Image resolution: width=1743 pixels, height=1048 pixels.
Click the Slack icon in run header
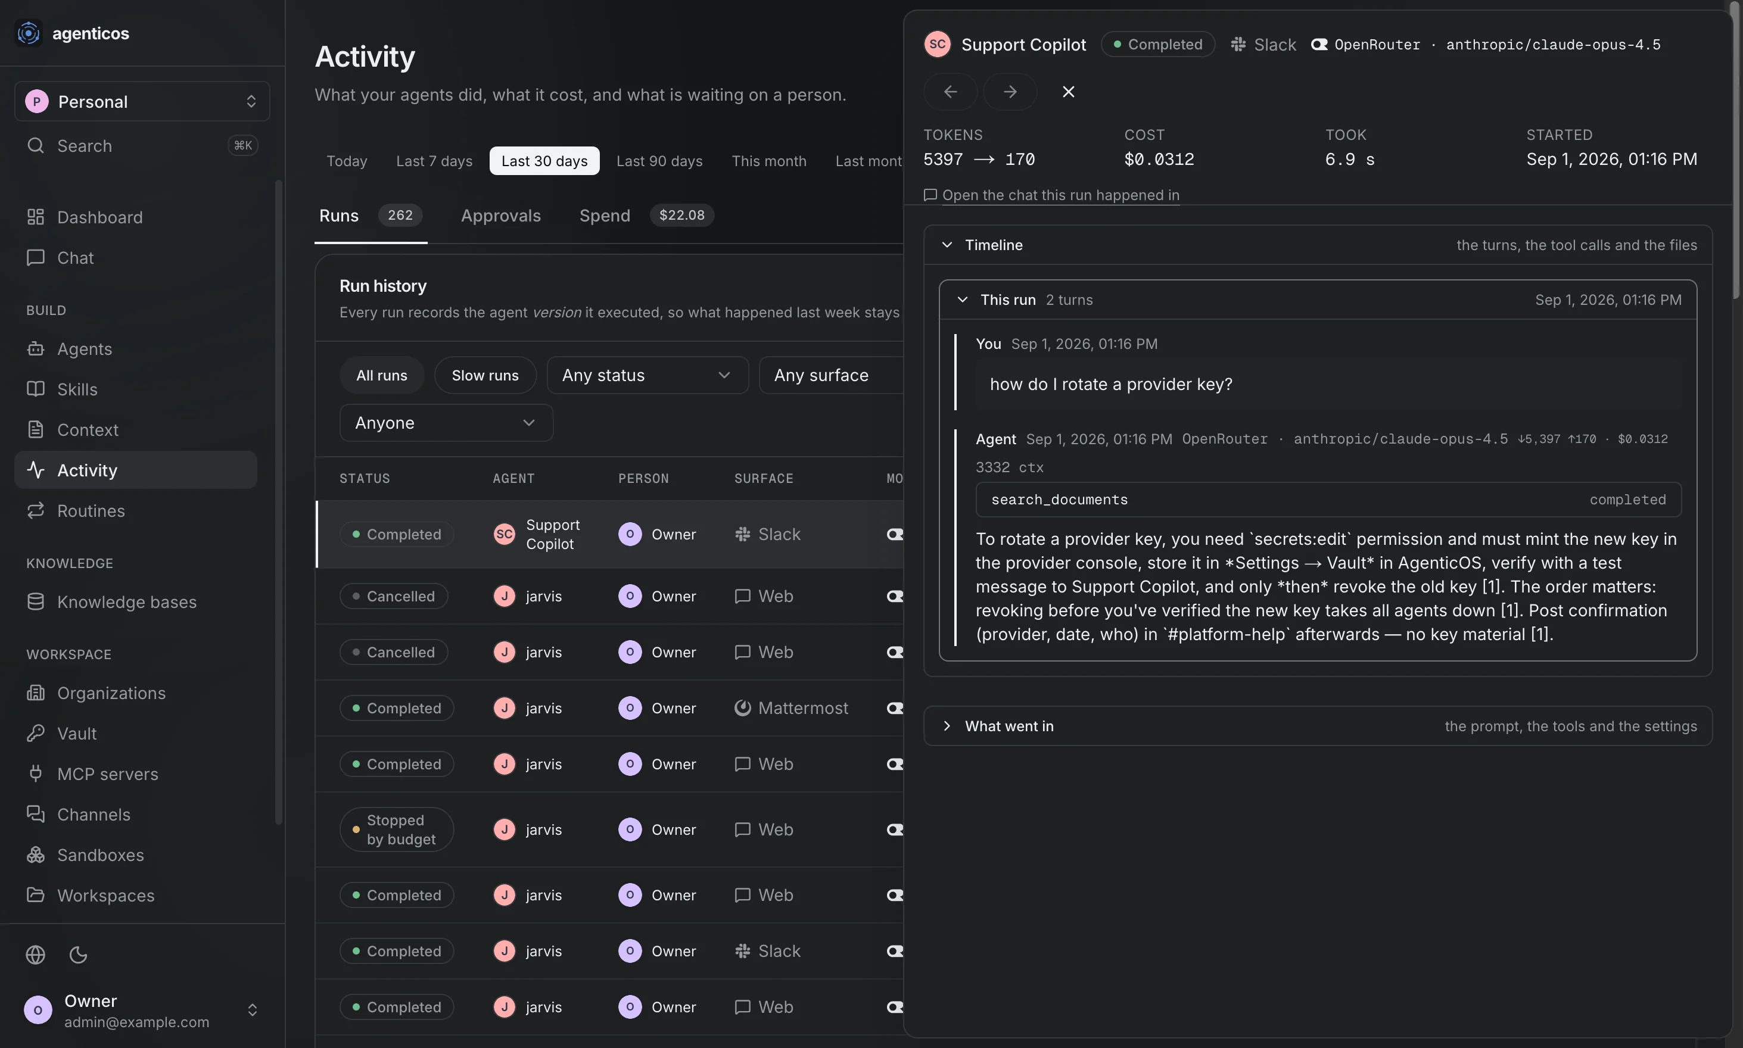[1238, 45]
